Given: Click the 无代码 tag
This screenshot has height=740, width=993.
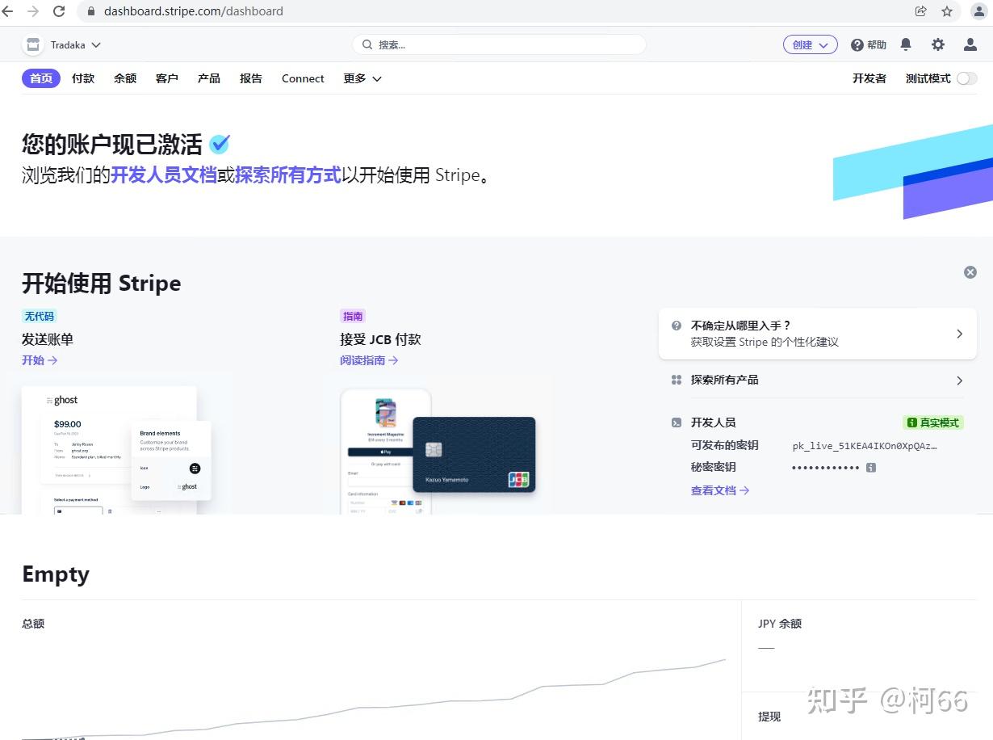Looking at the screenshot, I should pyautogui.click(x=40, y=316).
